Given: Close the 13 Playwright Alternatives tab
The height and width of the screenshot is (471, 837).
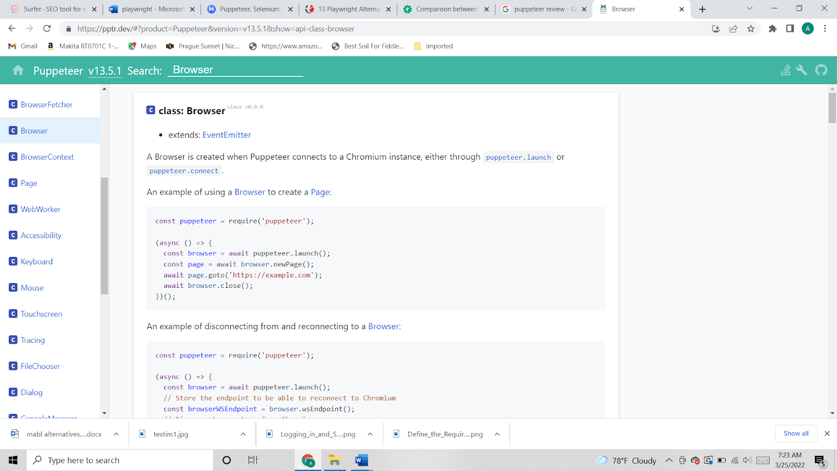Looking at the screenshot, I should coord(388,9).
